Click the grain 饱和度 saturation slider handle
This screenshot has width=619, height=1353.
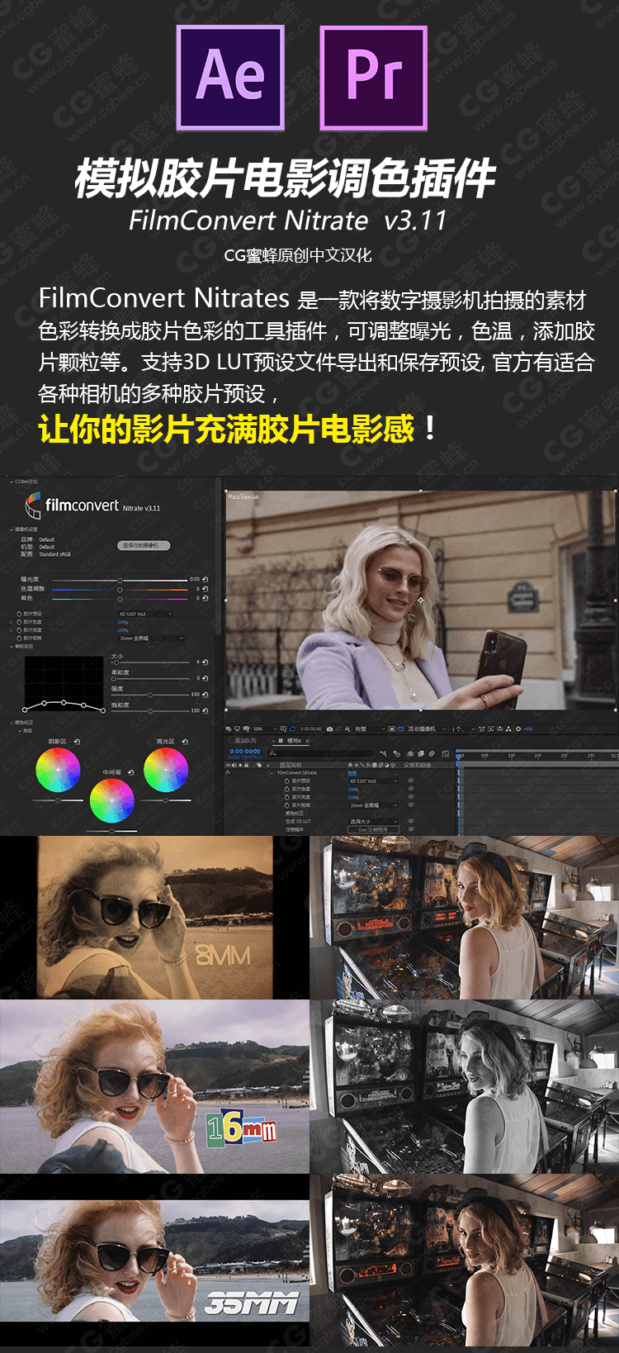click(149, 710)
